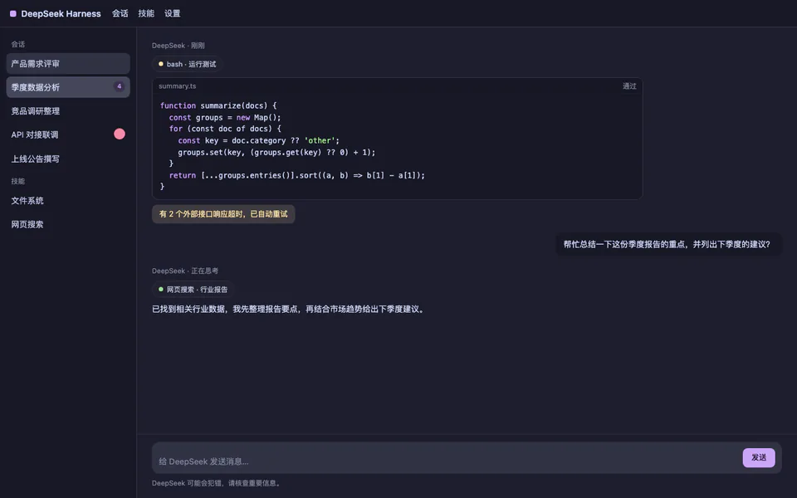Screen dimensions: 797x498
Task: Click the yellow dot in bash 运行测试 chip
Action: 161,64
